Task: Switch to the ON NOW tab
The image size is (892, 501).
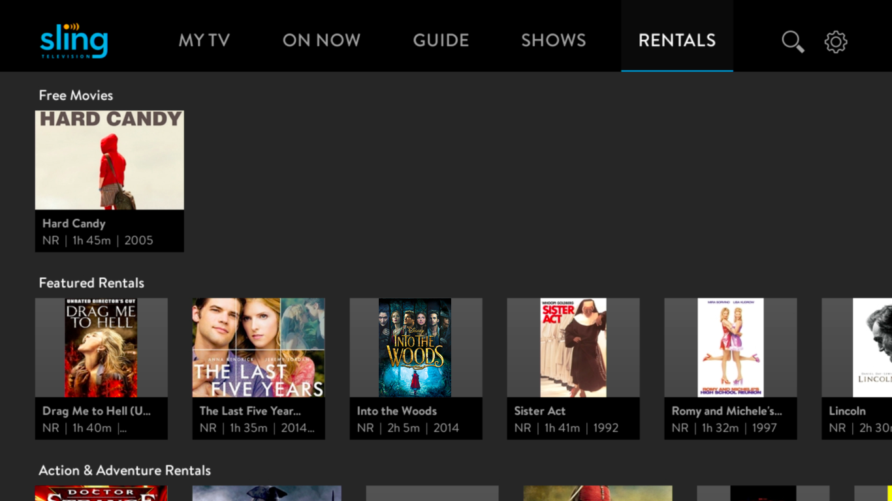Action: point(321,40)
